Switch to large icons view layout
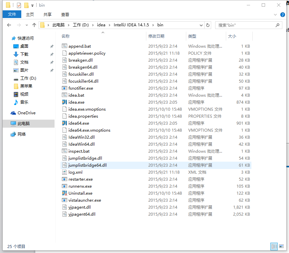 (x=281, y=246)
